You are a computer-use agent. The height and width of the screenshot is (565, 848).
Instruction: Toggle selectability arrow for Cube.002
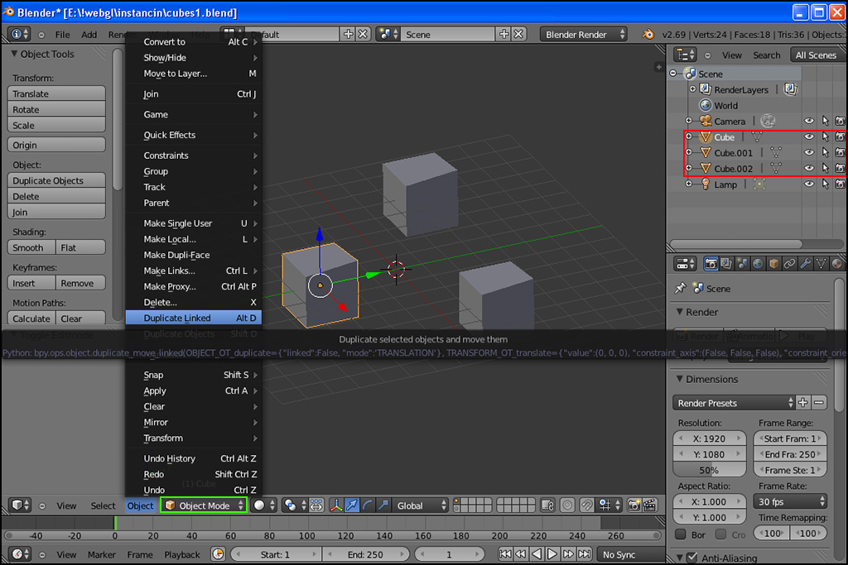click(x=825, y=169)
